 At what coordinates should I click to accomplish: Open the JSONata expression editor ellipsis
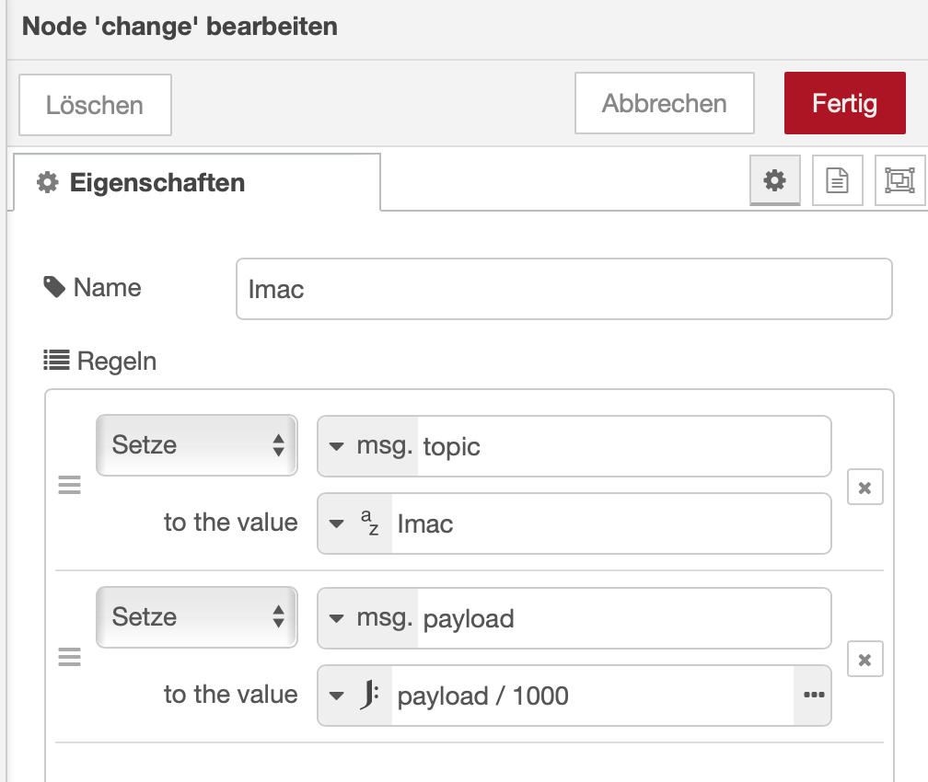(813, 696)
